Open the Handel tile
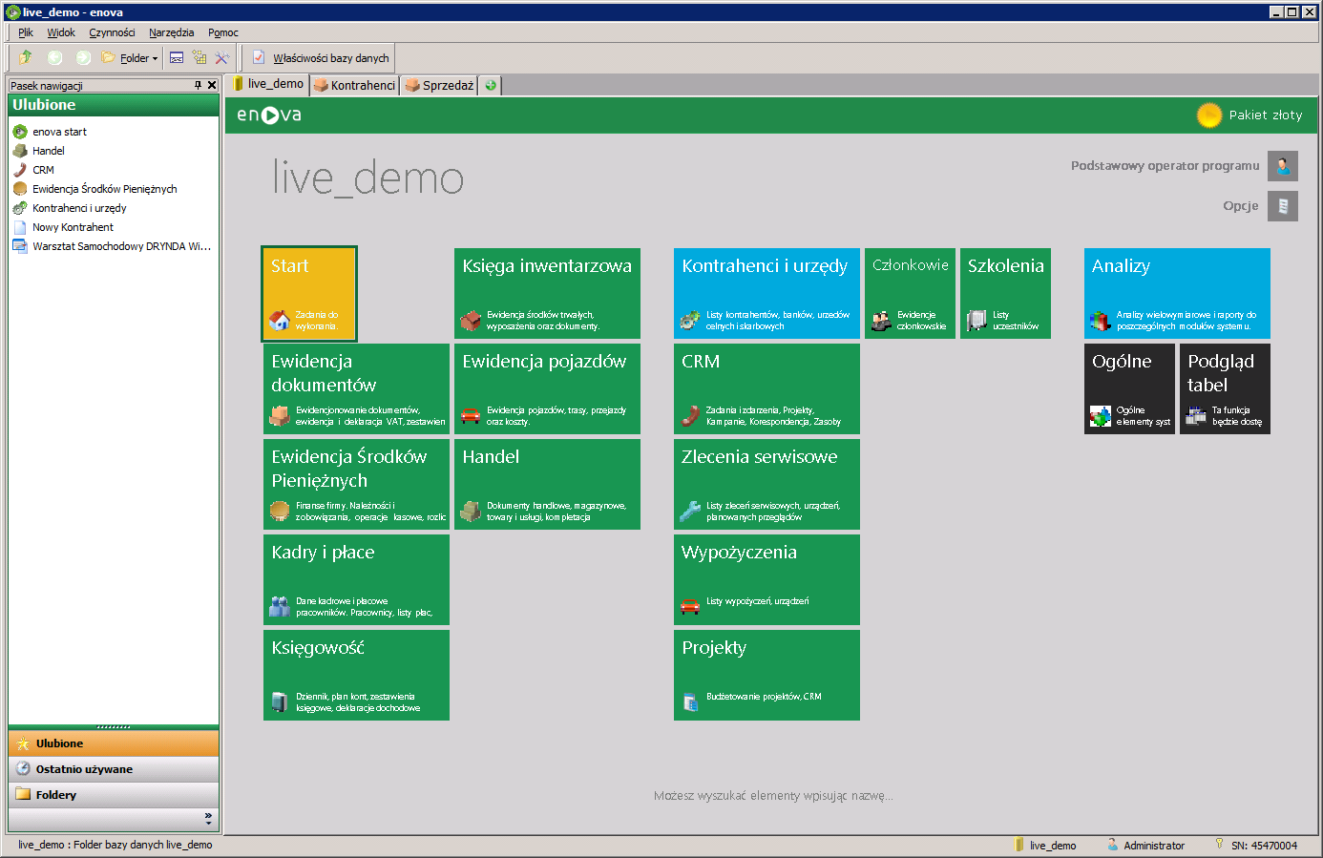The height and width of the screenshot is (858, 1323). pyautogui.click(x=547, y=484)
